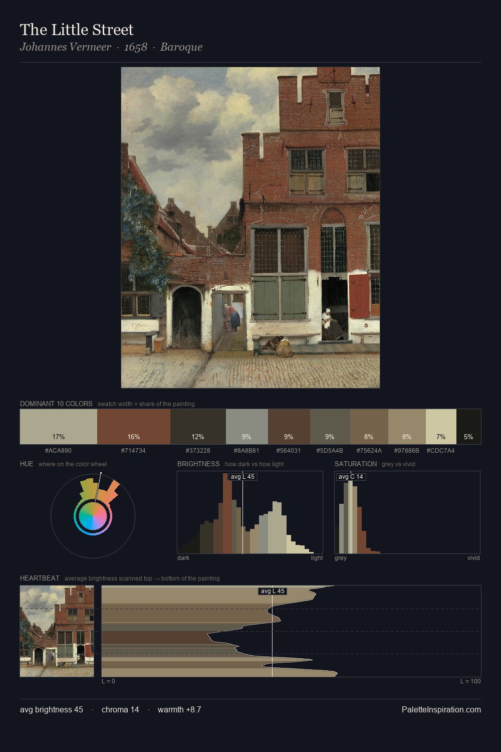Viewport: 501px width, 752px height.
Task: Pick the #373228 12% dark swatch
Action: tap(198, 427)
